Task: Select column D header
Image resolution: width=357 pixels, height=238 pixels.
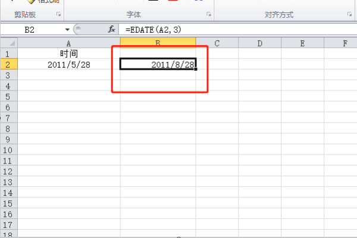Action: pyautogui.click(x=260, y=43)
